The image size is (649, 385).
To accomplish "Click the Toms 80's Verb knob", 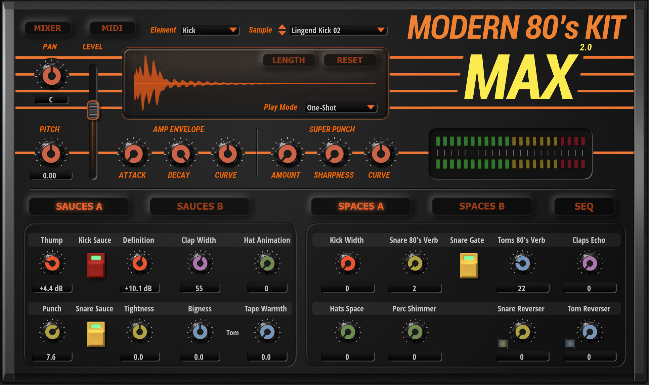I will tap(523, 263).
